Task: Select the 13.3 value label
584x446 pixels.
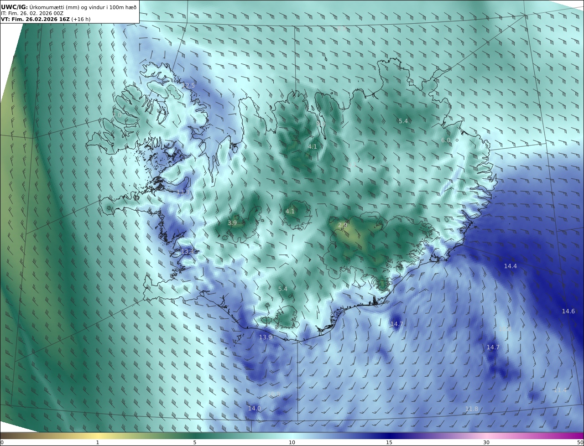Action: point(182,192)
